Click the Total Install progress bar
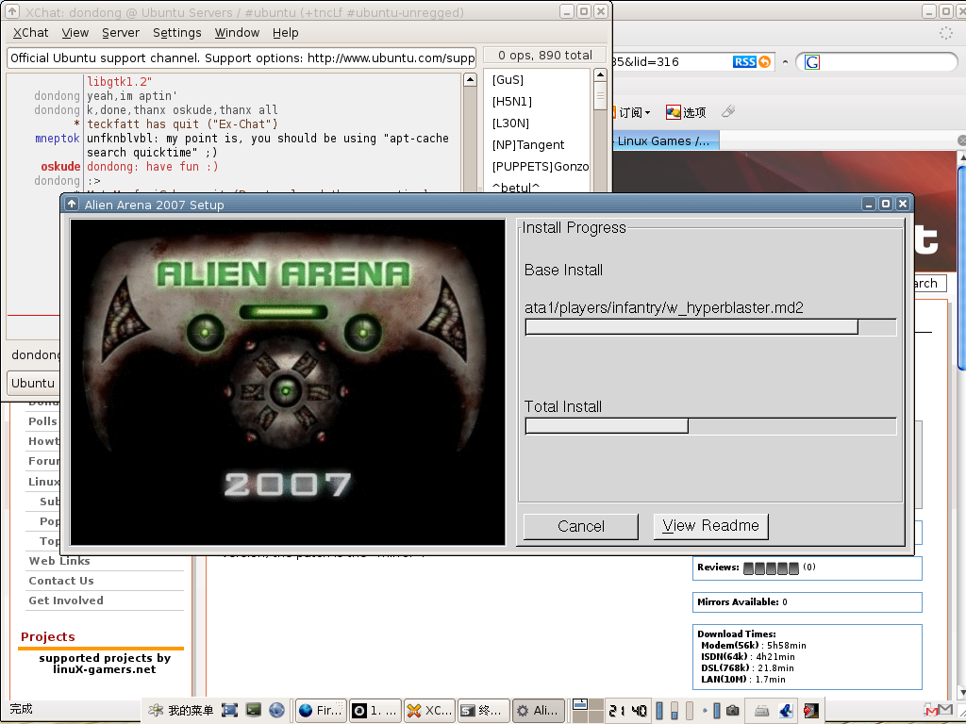This screenshot has width=966, height=724. tap(710, 426)
